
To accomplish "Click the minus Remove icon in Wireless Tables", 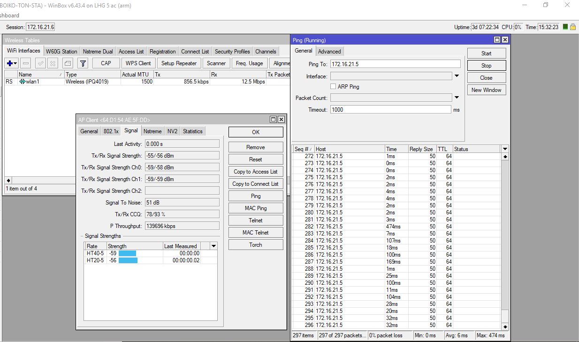I will (26, 63).
